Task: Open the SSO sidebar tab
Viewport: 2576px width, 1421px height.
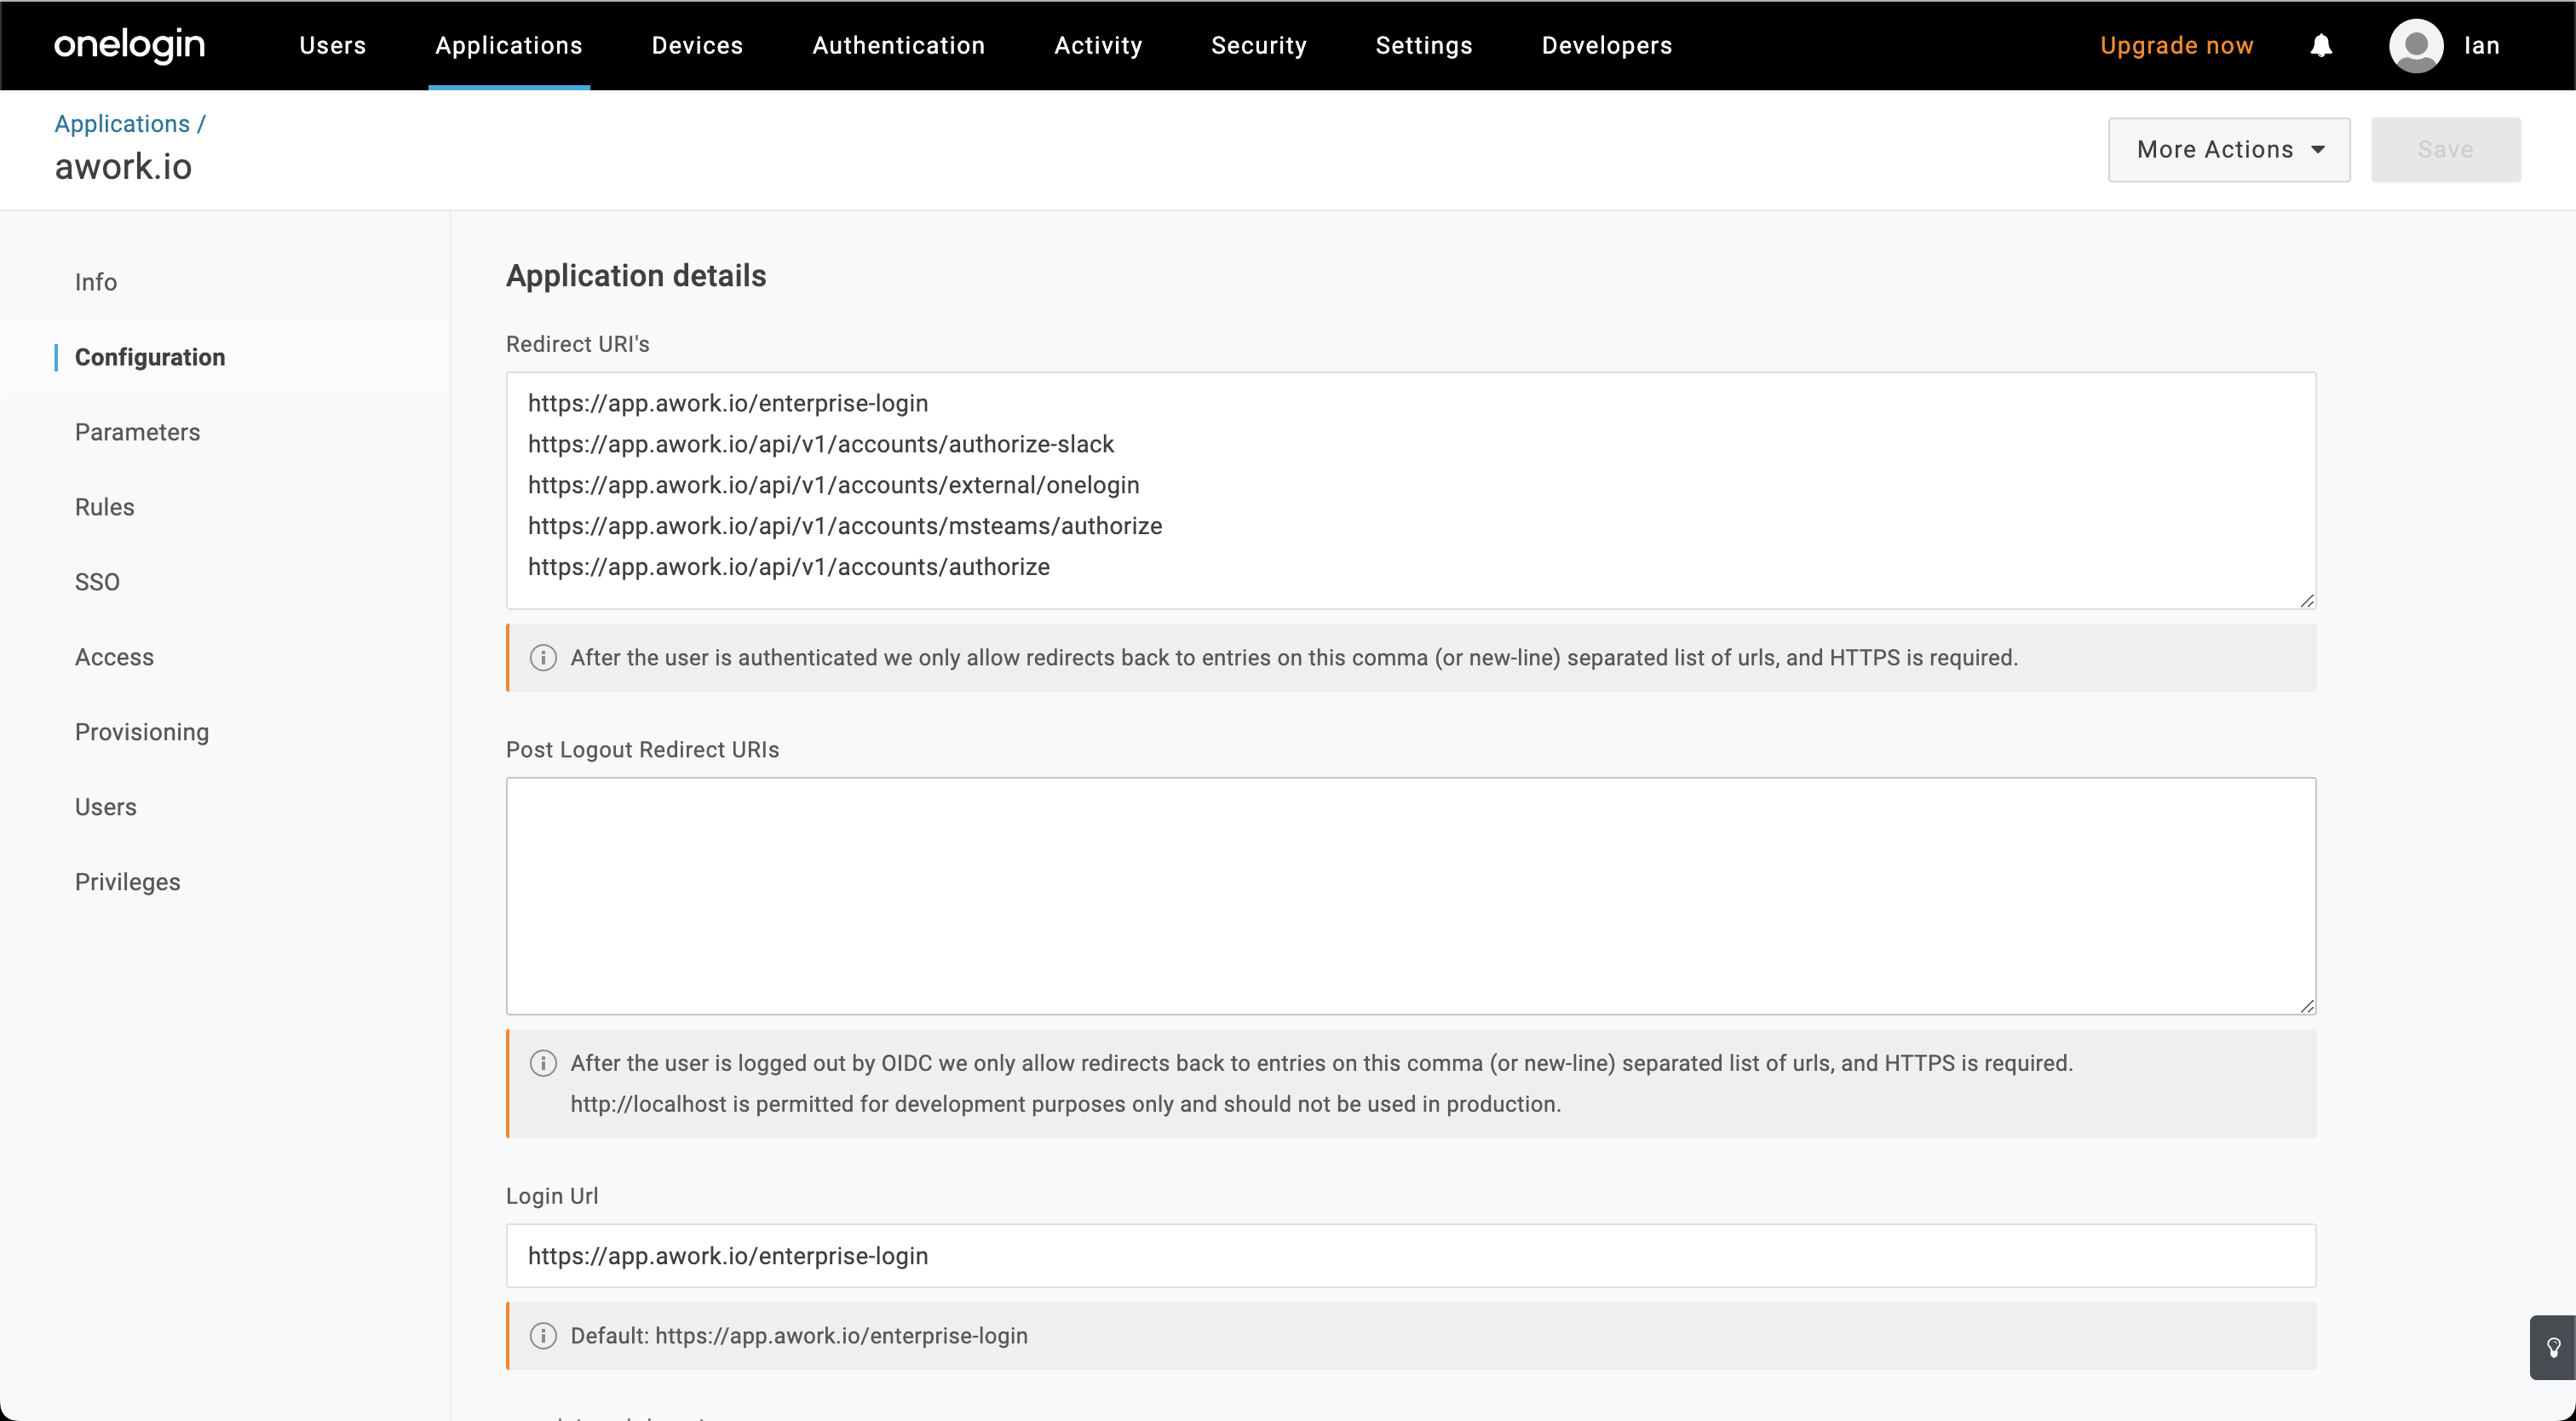Action: 97,583
